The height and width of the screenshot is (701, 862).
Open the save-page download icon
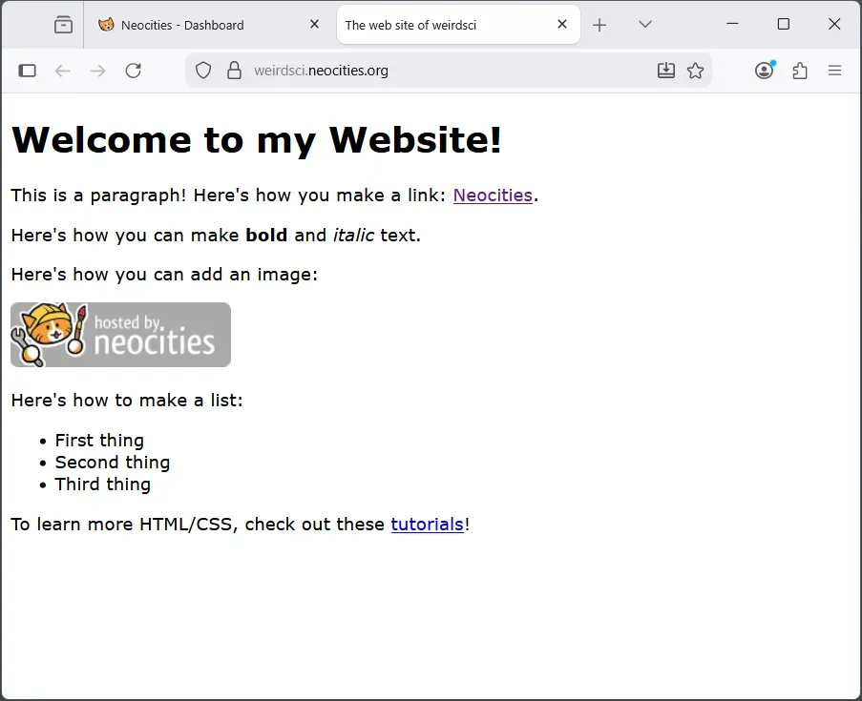[666, 70]
